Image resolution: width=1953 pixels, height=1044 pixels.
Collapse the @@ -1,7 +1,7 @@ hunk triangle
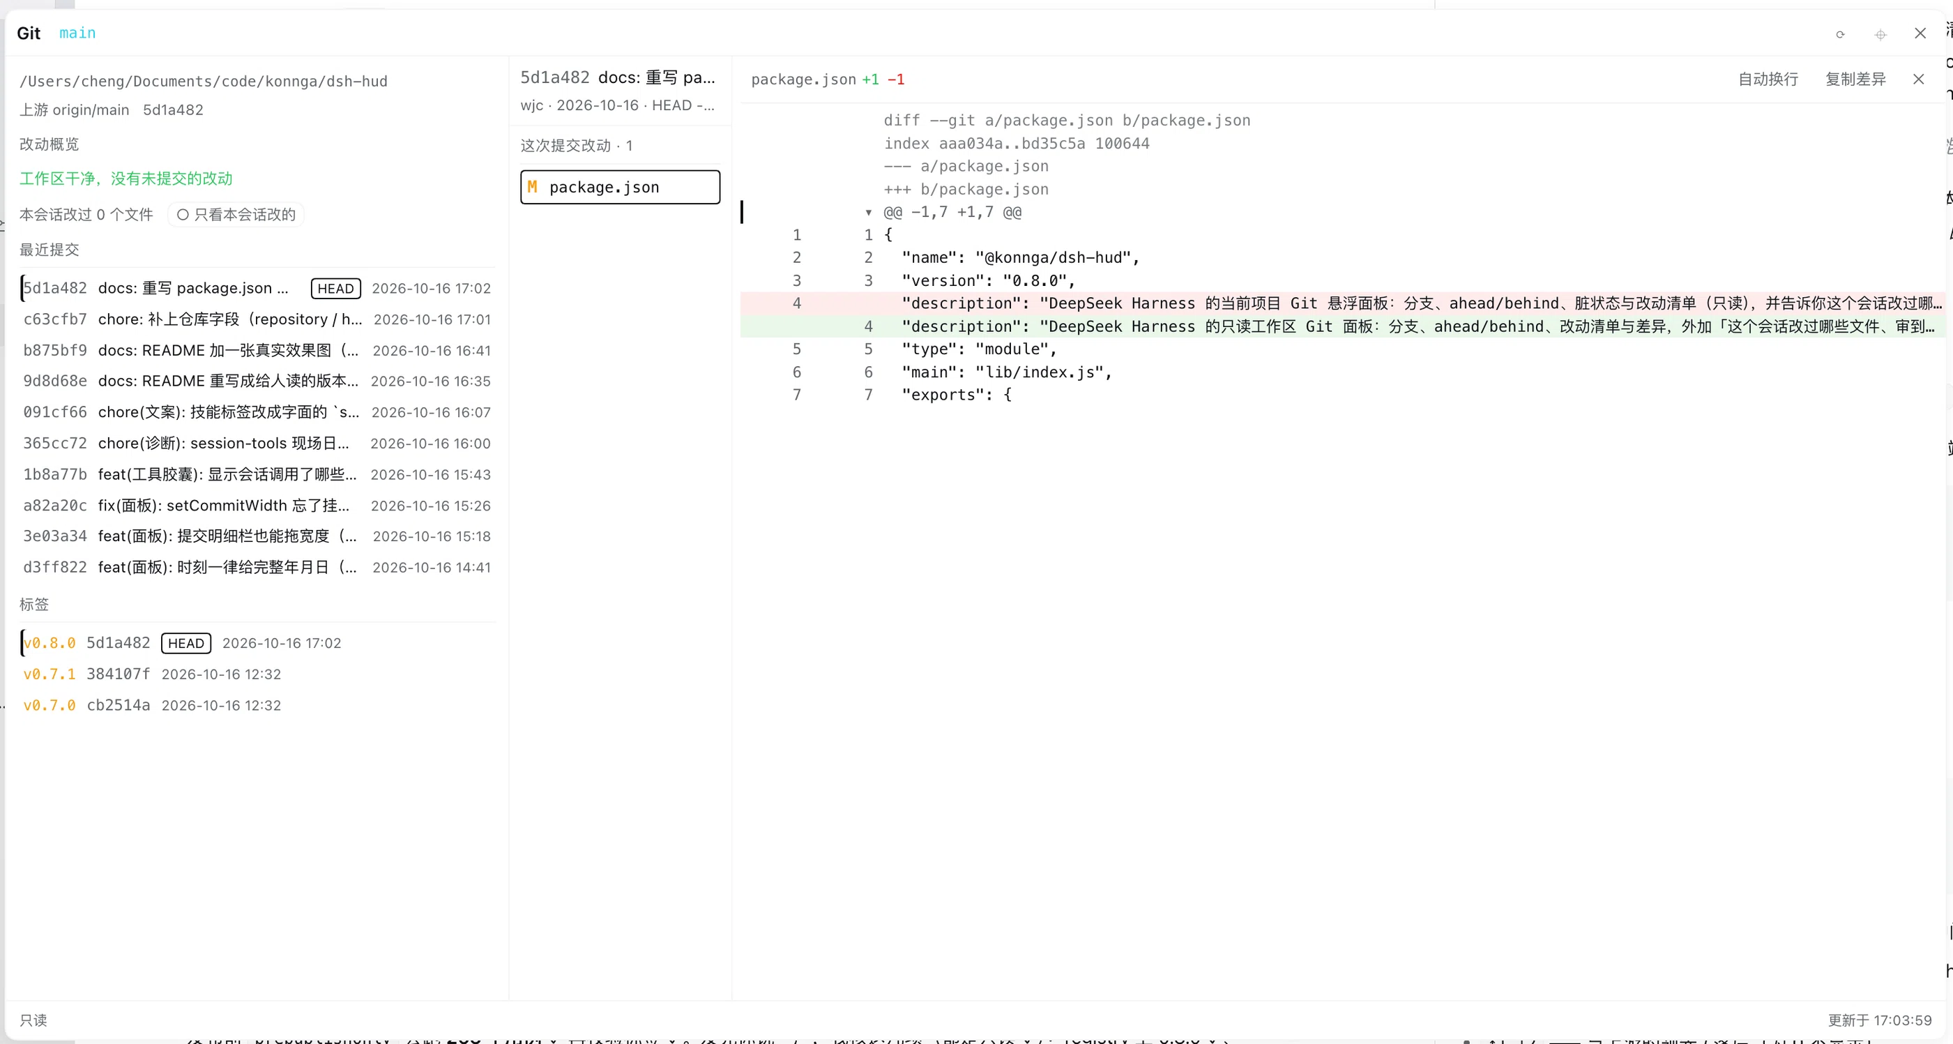coord(868,212)
